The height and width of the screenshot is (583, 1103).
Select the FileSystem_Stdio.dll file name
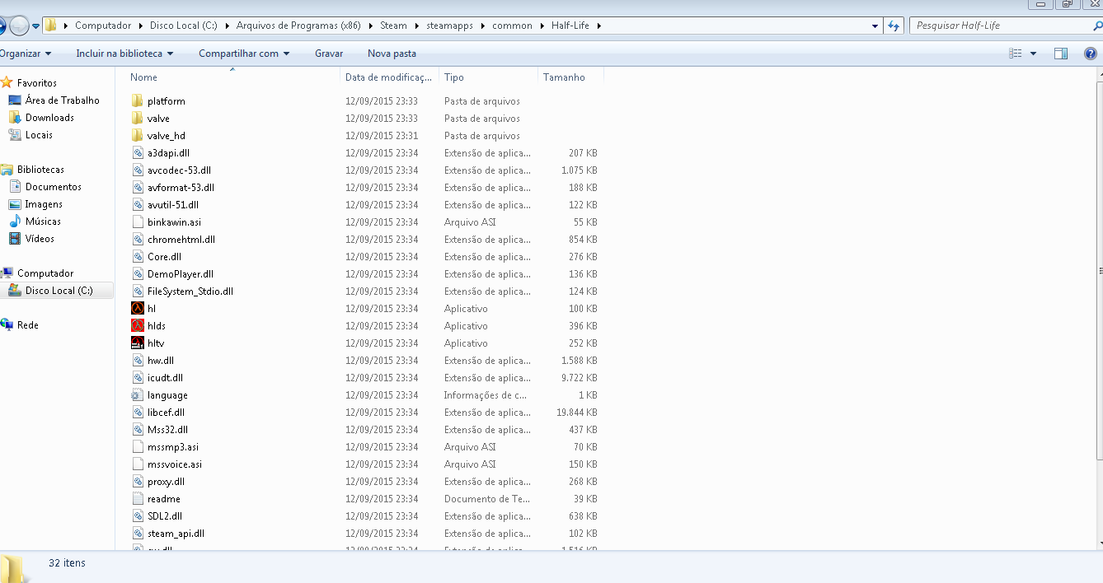click(x=190, y=291)
